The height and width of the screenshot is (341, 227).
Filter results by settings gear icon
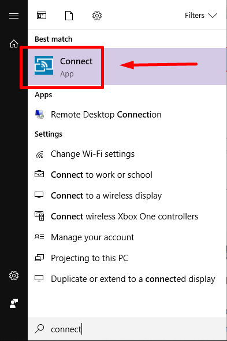[97, 16]
